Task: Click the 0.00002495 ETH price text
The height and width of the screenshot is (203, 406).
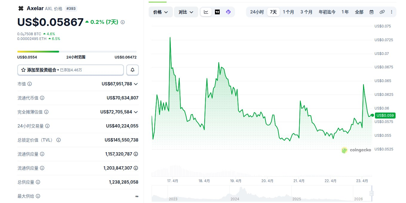Action: pyautogui.click(x=32, y=39)
